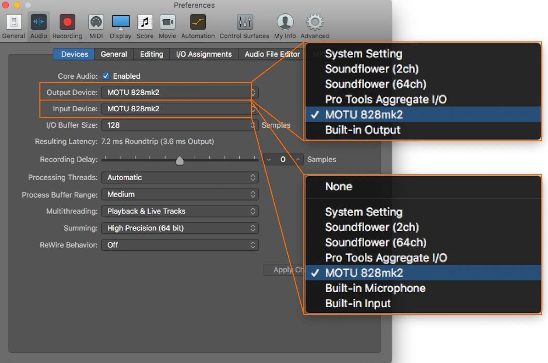Screen dimensions: 548x363
Task: Select the Recording preferences icon
Action: (67, 25)
